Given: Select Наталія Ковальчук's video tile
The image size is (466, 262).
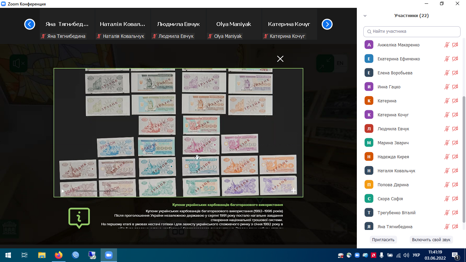Looking at the screenshot, I should pyautogui.click(x=123, y=25).
